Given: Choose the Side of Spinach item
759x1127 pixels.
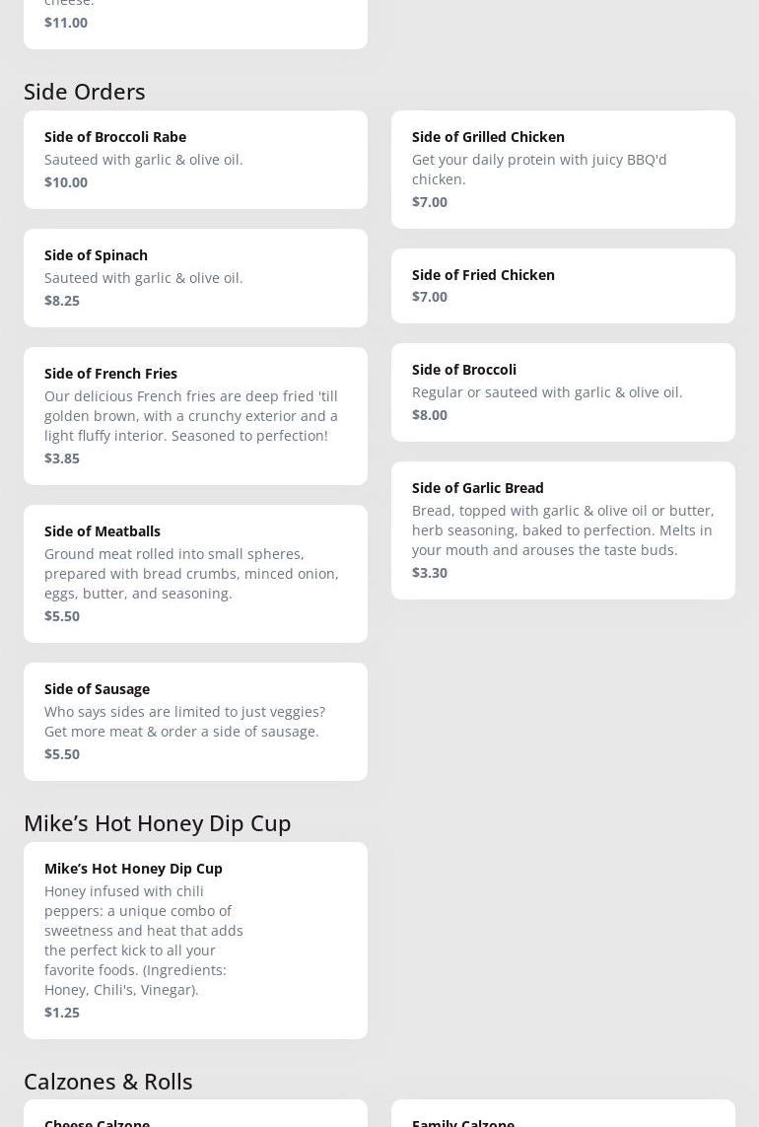Looking at the screenshot, I should [x=195, y=278].
